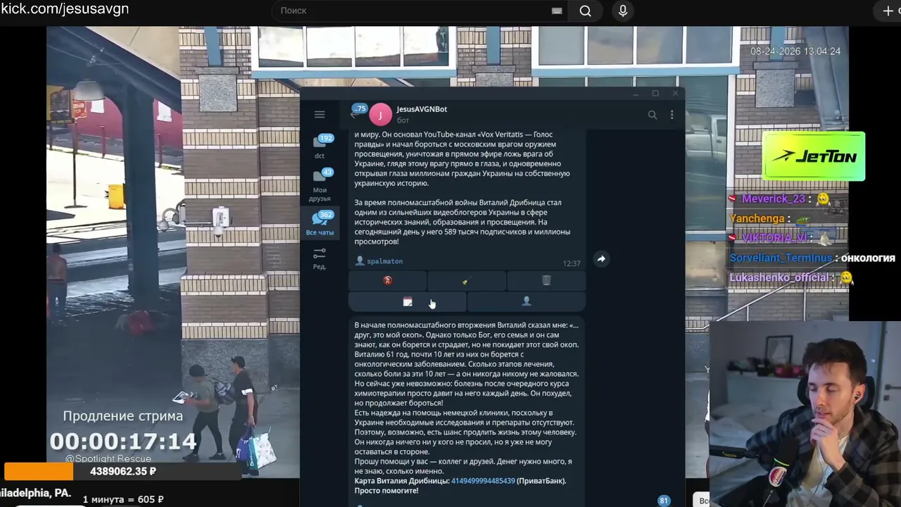Copy card number 4149499994485439 link
The image size is (901, 507).
pos(483,481)
